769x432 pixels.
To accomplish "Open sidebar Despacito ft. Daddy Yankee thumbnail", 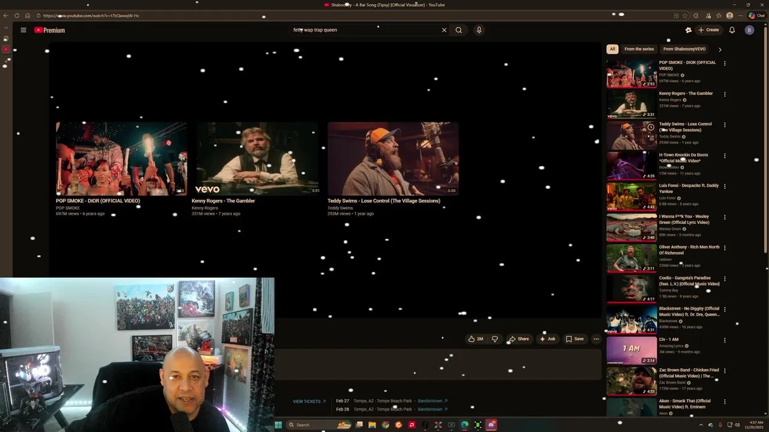I will [x=631, y=196].
